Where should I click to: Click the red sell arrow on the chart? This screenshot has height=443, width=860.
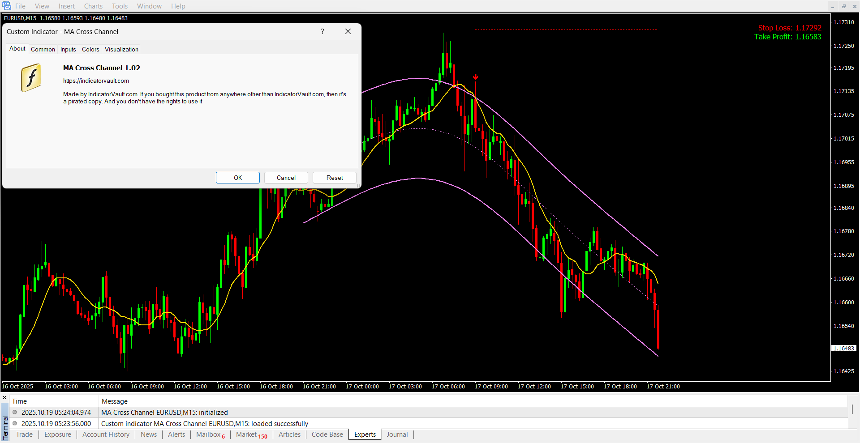coord(475,77)
